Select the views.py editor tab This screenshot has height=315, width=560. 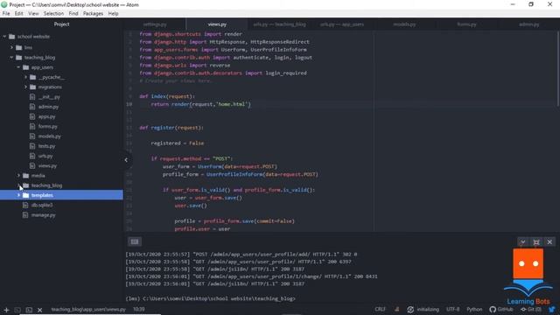click(x=217, y=24)
